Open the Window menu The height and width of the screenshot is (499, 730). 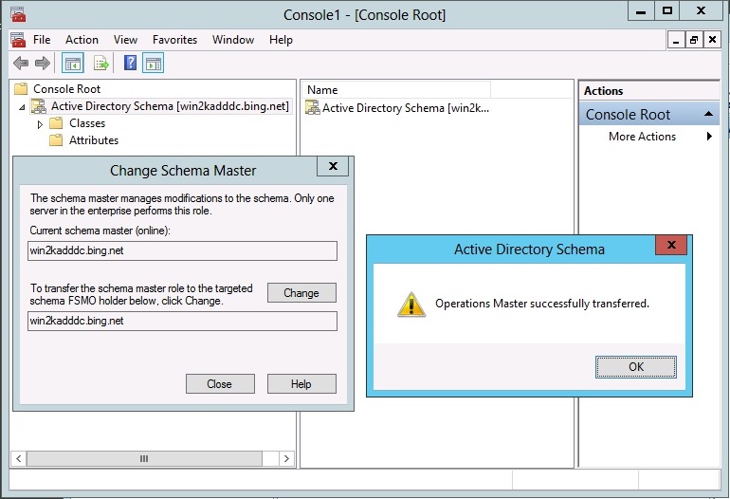click(233, 40)
